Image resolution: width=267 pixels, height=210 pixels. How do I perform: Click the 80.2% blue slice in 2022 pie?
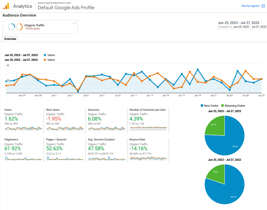(230, 189)
